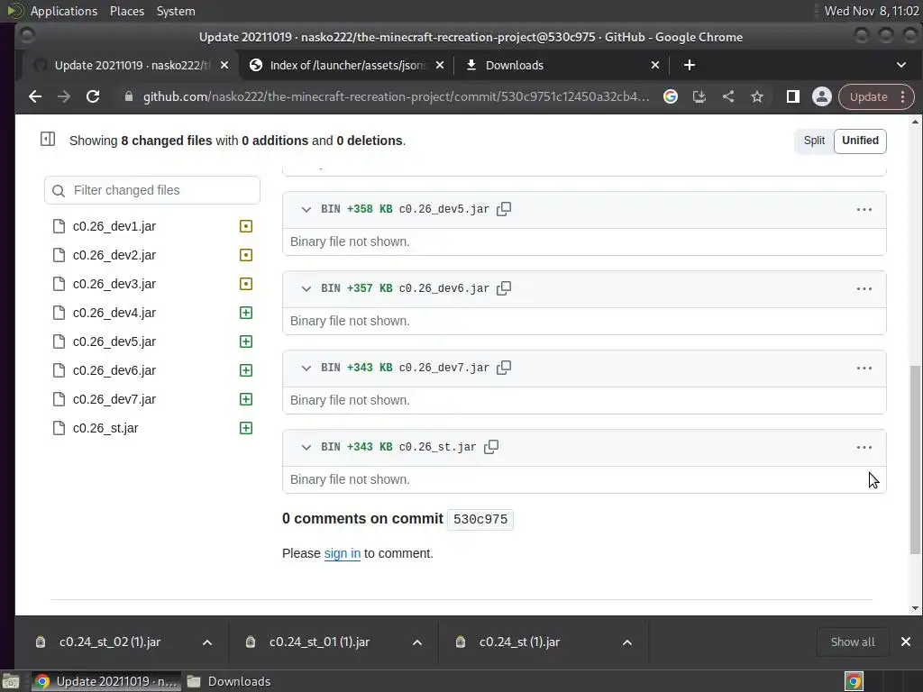Open the Downloads window in the taskbar

(x=230, y=681)
